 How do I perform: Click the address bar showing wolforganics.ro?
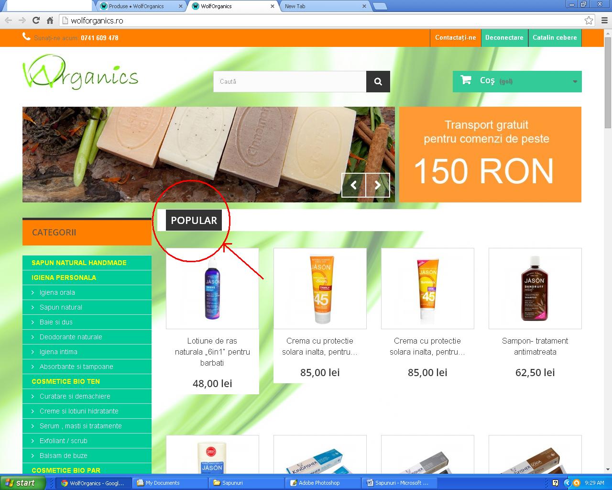pos(328,21)
